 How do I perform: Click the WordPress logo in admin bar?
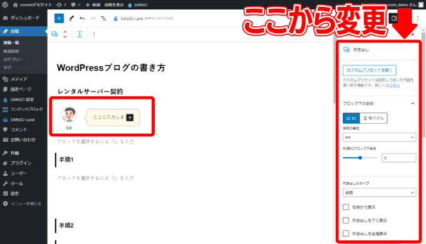pos(5,4)
